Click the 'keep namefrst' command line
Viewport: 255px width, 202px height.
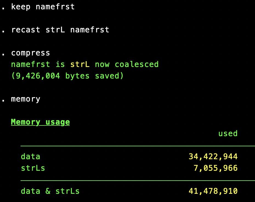click(43, 7)
